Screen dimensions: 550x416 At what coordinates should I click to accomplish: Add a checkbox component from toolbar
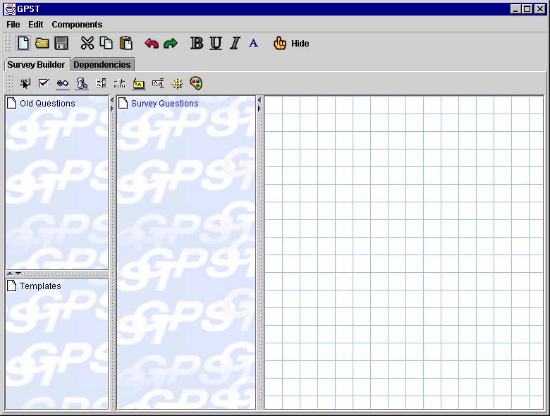44,83
